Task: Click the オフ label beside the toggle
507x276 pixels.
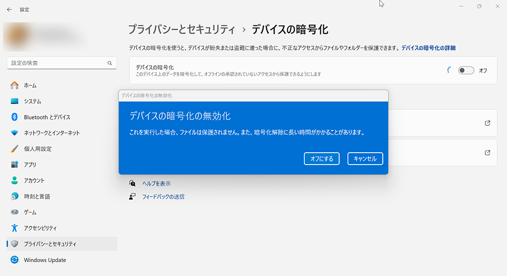Action: coord(483,70)
